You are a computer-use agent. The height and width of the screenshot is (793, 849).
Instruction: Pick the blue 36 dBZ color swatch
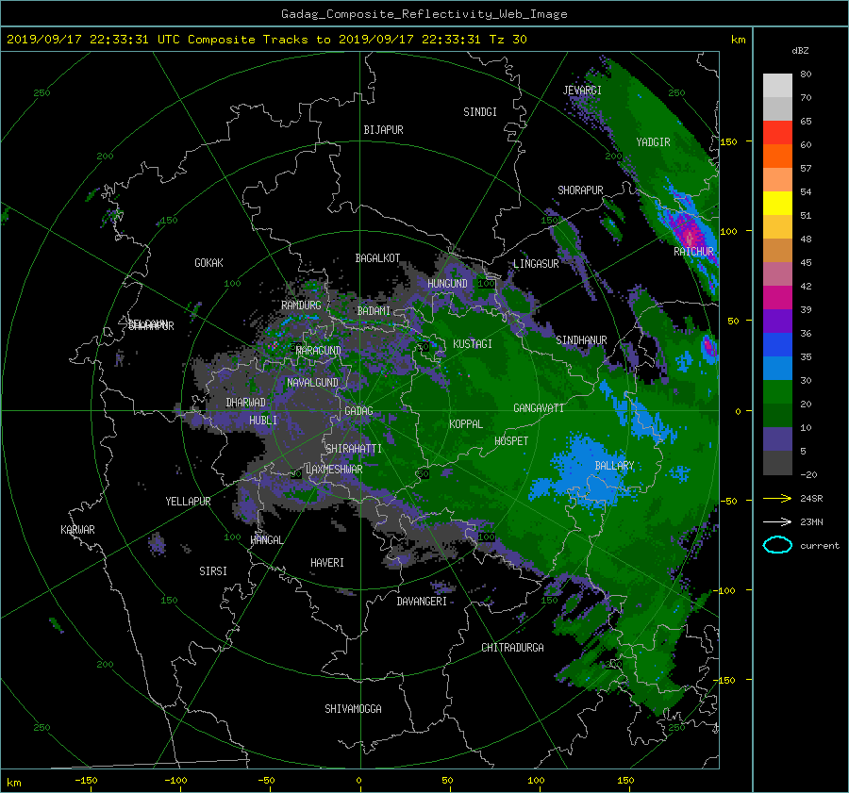click(x=777, y=344)
